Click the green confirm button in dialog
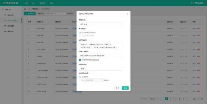This screenshot has width=207, height=104. [x=125, y=88]
